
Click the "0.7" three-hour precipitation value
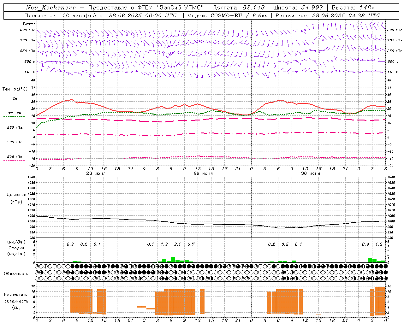click(191, 244)
